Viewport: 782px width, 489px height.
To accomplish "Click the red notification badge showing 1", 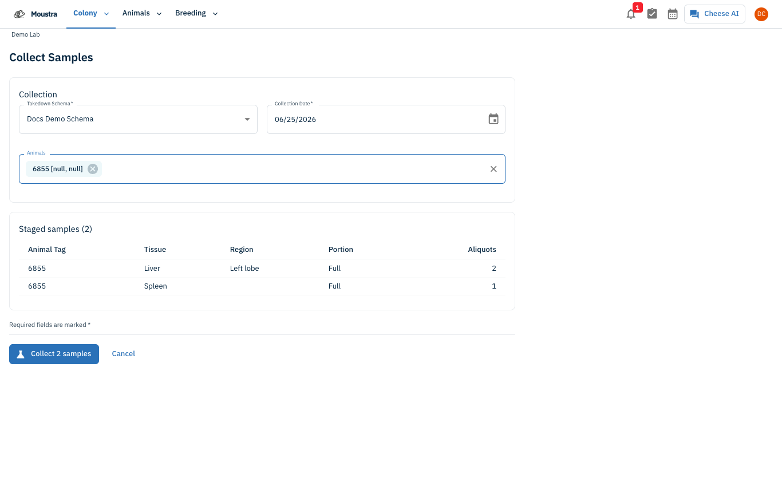I will coord(637,7).
